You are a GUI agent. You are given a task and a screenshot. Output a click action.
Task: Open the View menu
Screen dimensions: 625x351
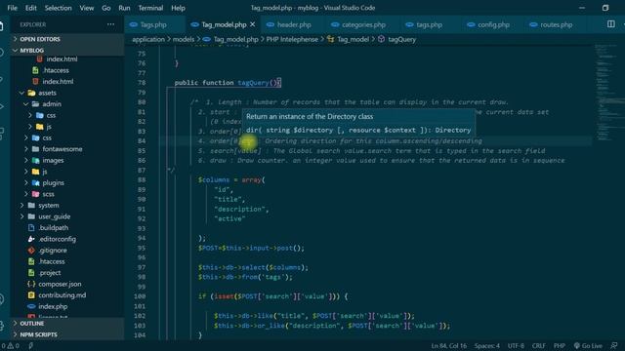pyautogui.click(x=87, y=8)
